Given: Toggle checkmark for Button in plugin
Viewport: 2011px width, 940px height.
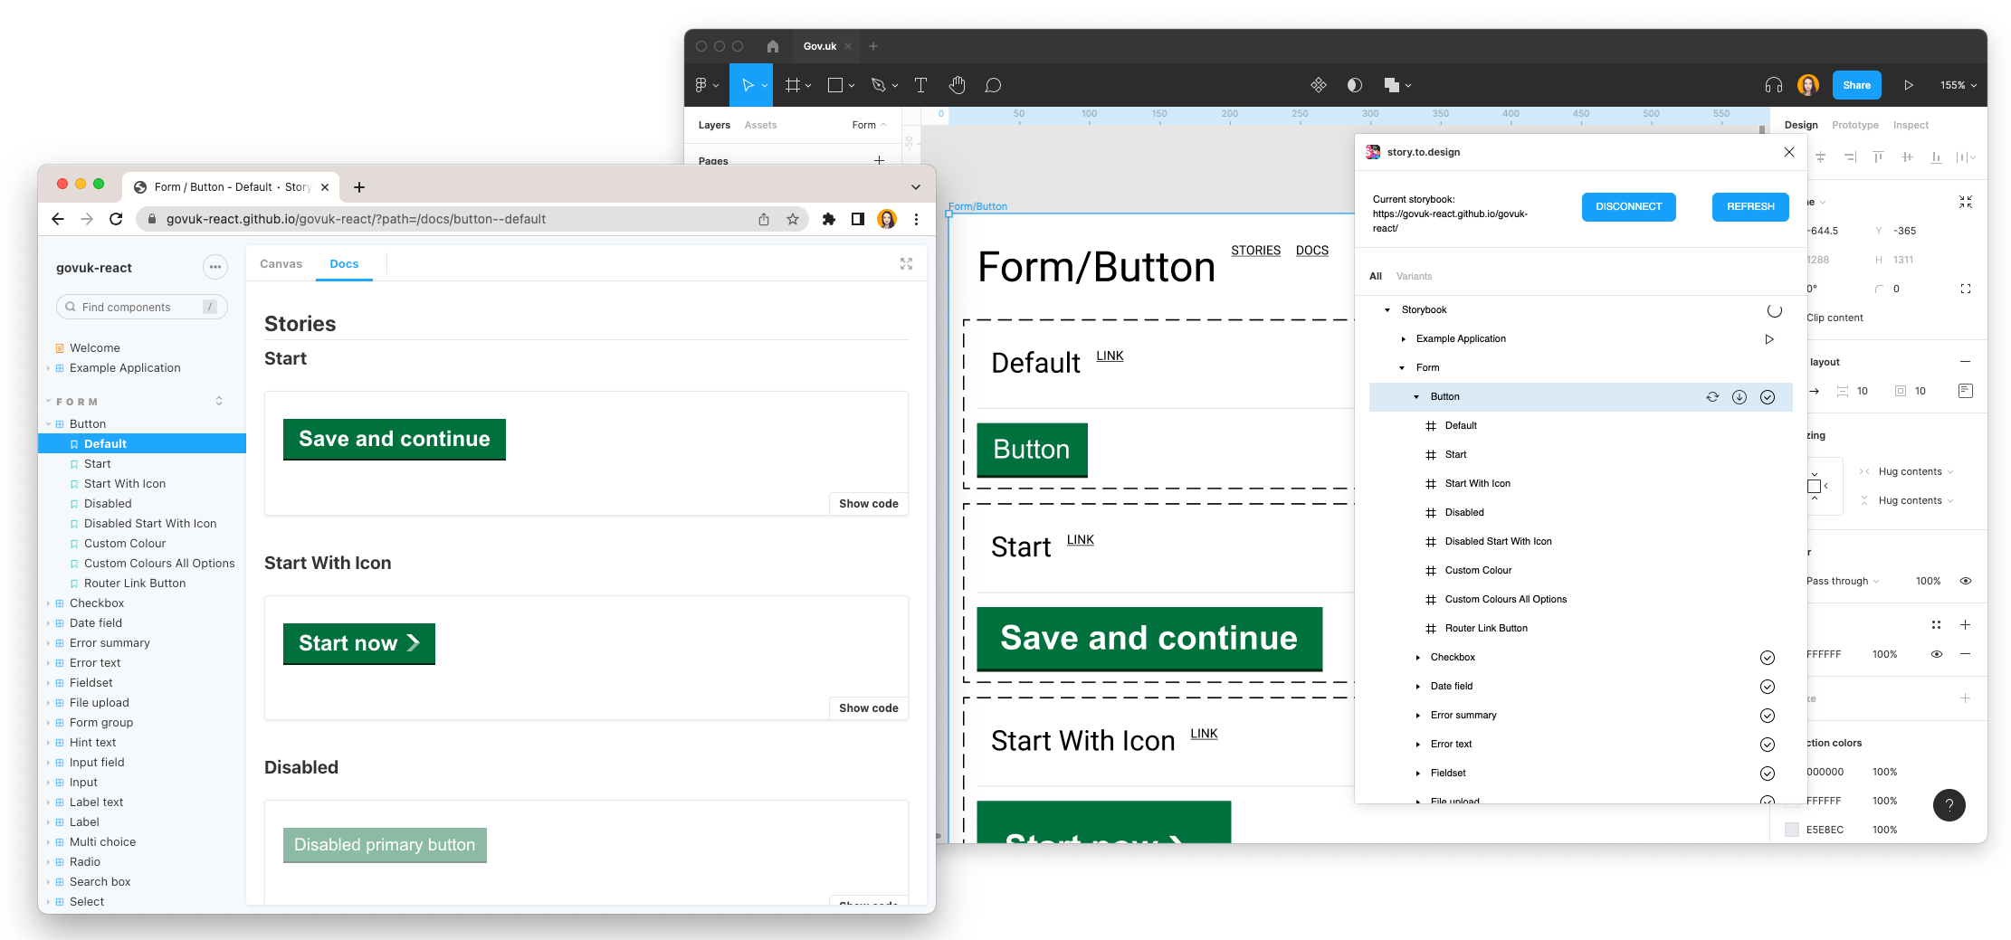Looking at the screenshot, I should coord(1768,397).
